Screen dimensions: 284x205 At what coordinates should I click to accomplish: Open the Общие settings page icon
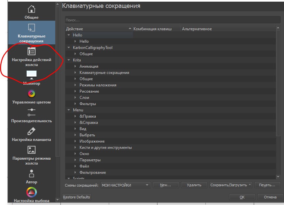(32, 9)
